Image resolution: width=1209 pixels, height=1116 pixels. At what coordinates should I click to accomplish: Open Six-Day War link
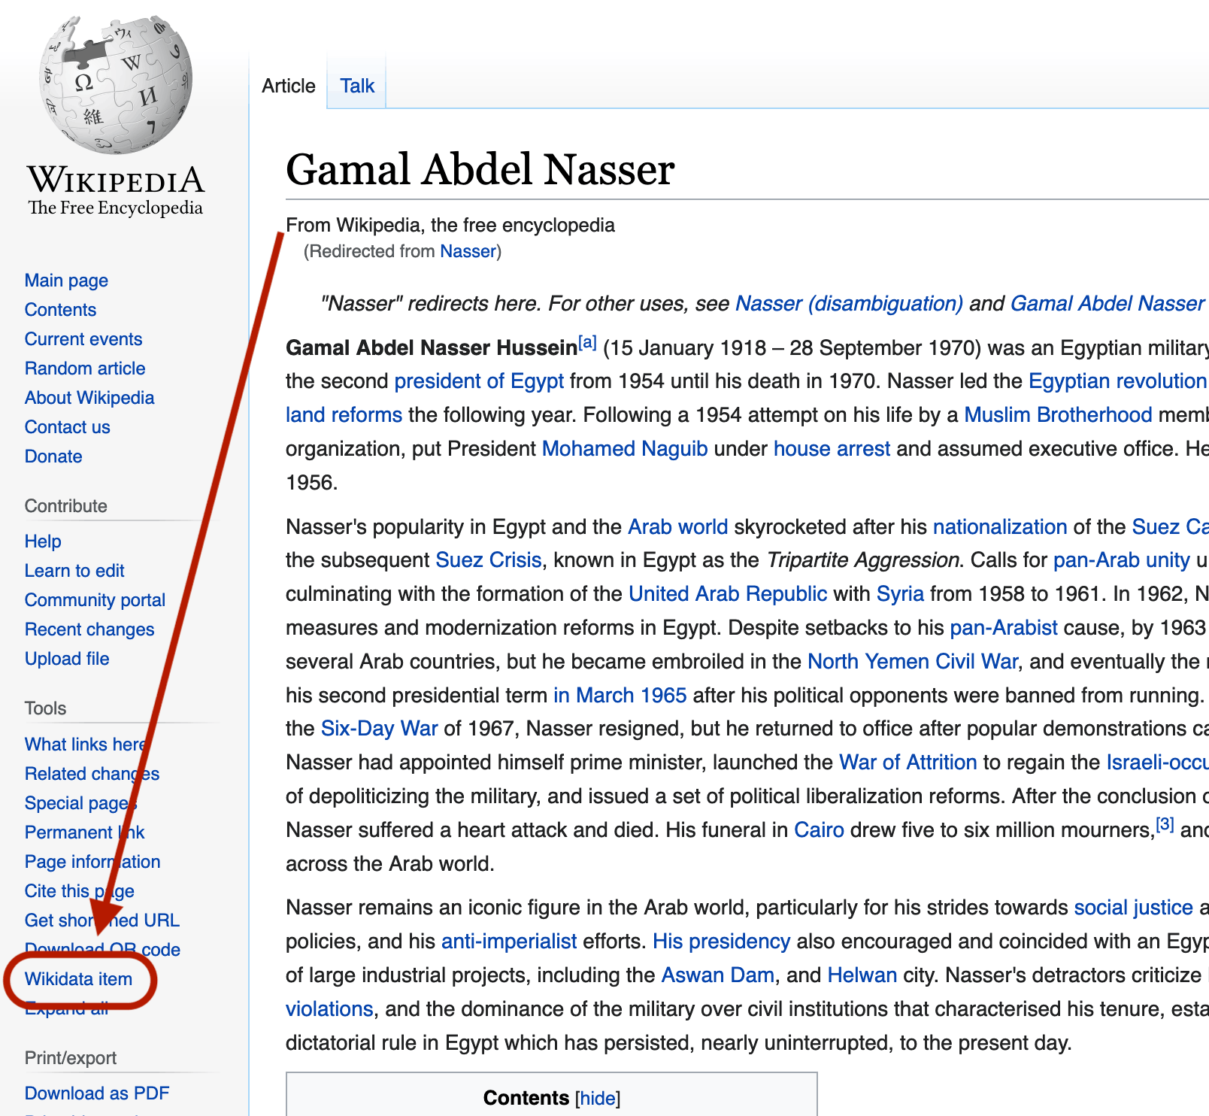(379, 729)
